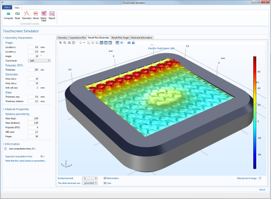Toggle the Deformation checkbox

pyautogui.click(x=105, y=178)
